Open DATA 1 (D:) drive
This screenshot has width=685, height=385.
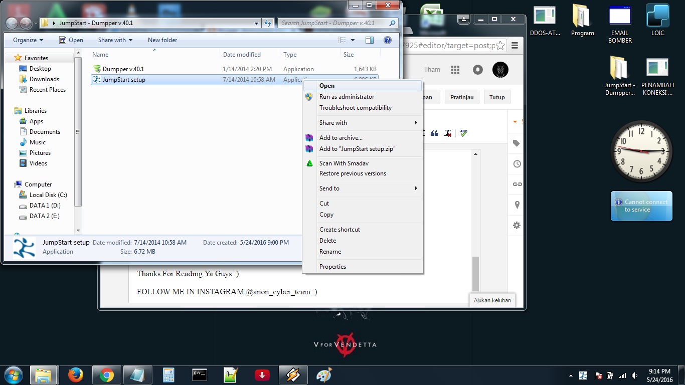coord(45,206)
